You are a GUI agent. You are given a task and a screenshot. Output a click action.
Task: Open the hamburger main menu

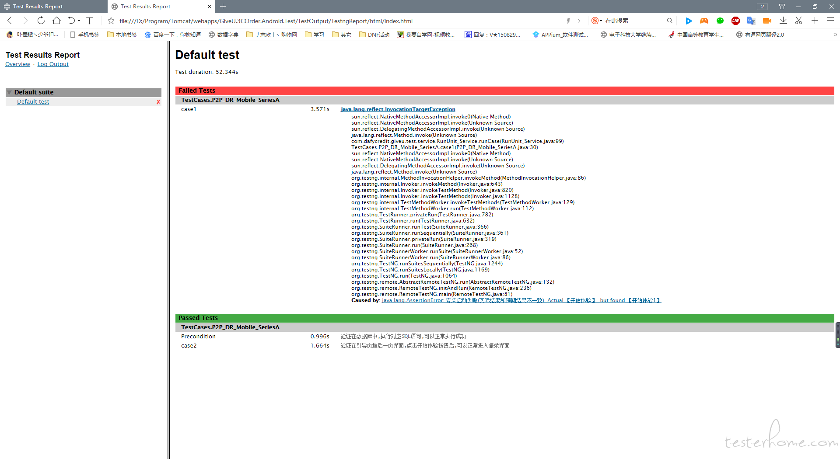[830, 21]
